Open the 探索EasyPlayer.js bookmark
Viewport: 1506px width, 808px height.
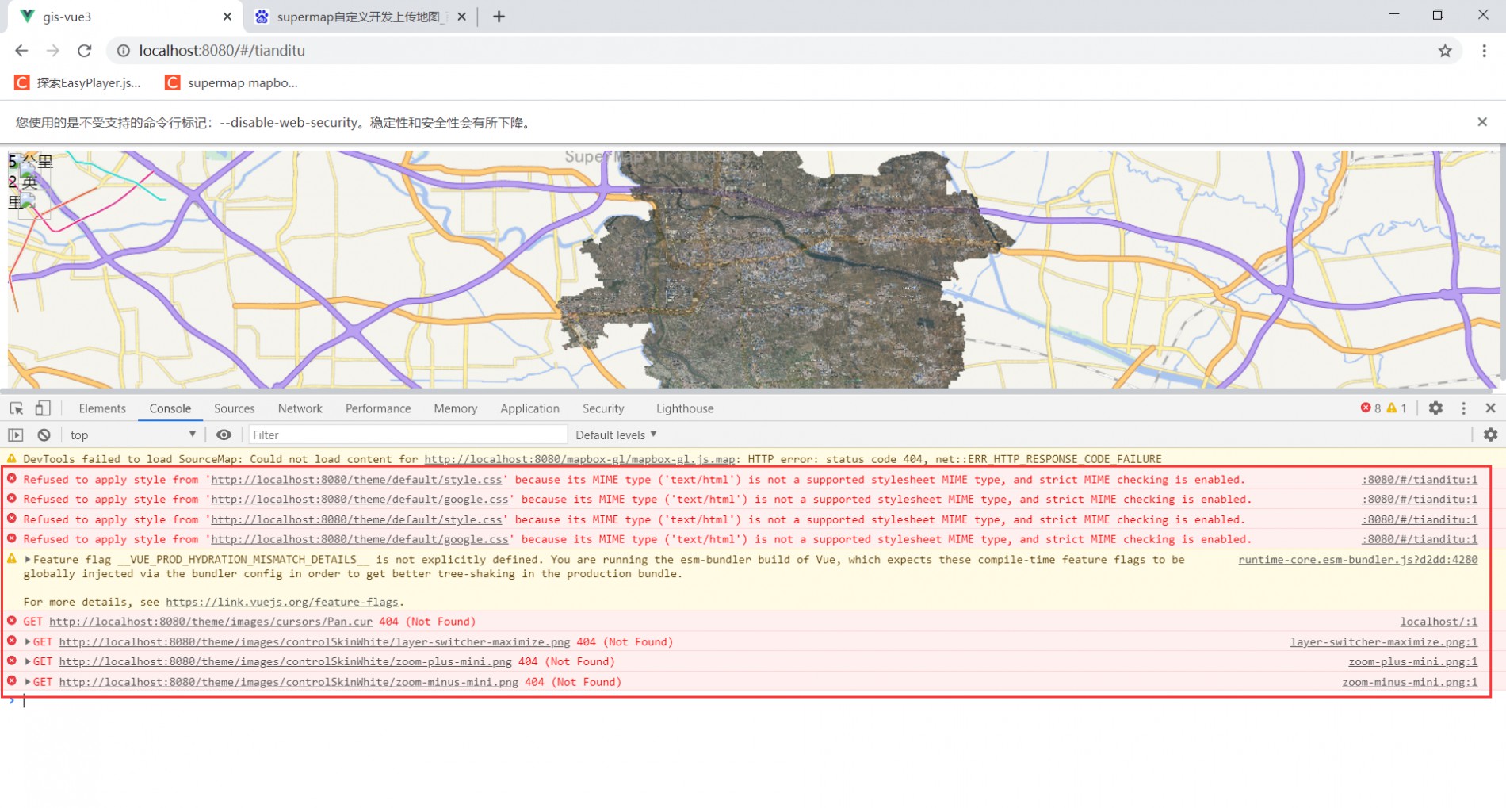coord(78,82)
